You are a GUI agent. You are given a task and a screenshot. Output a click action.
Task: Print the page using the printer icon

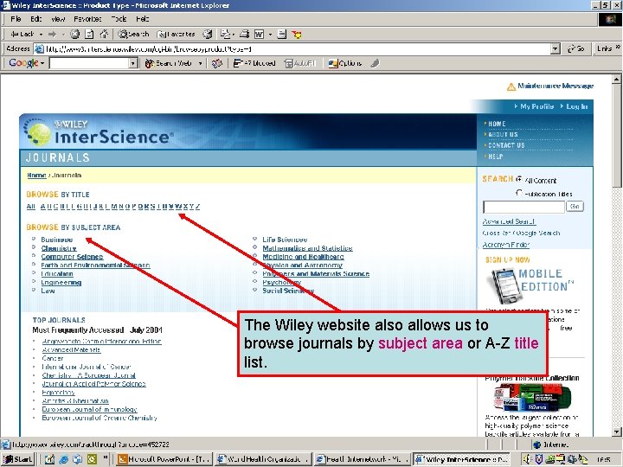click(x=244, y=34)
